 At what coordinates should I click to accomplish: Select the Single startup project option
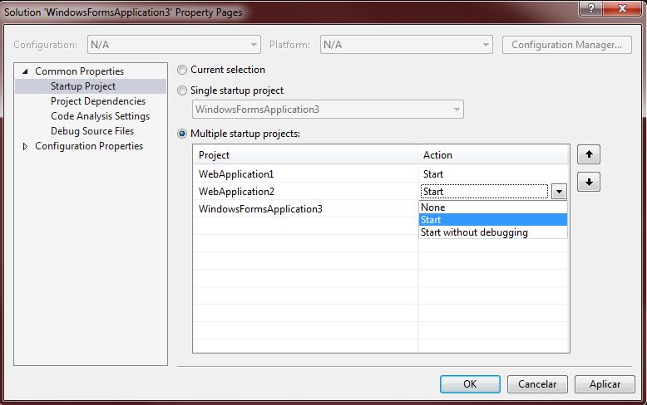pos(182,90)
